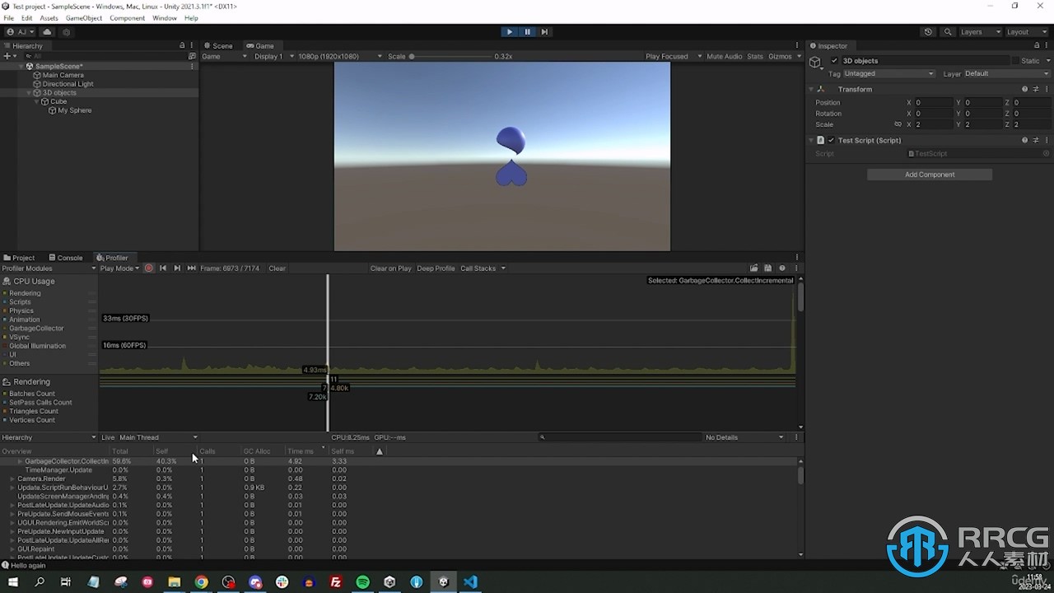Click the Pause button in toolbar

528,32
